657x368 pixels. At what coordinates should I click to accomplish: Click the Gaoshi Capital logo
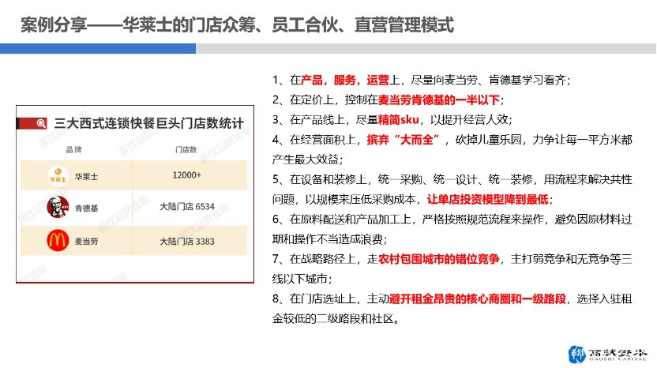tap(607, 354)
